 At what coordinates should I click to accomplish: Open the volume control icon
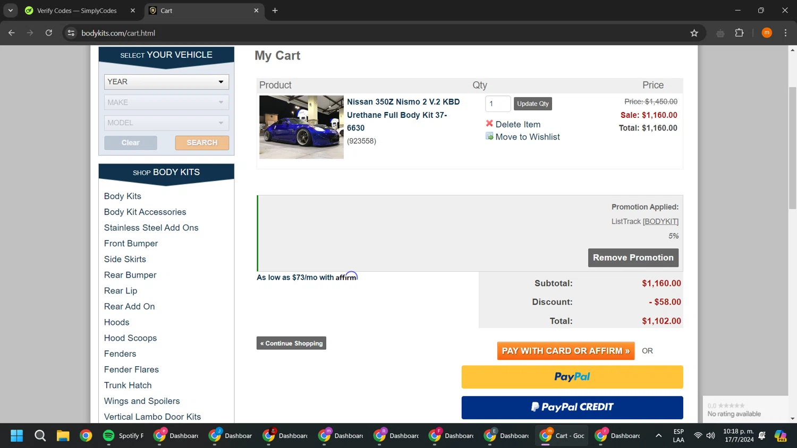(710, 436)
